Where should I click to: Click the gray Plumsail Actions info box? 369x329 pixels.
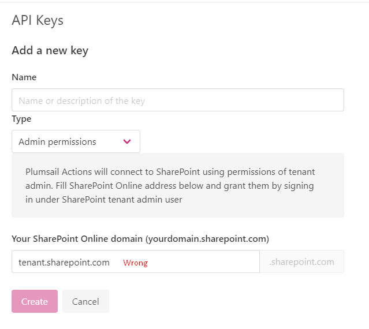click(177, 185)
